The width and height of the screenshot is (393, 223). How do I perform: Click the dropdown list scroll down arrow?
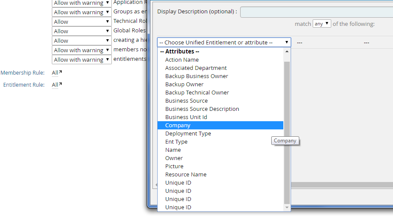point(287,207)
